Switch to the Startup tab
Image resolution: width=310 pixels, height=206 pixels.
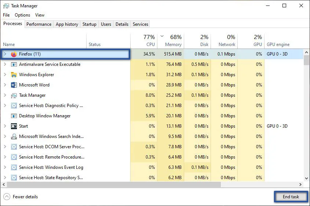point(90,24)
